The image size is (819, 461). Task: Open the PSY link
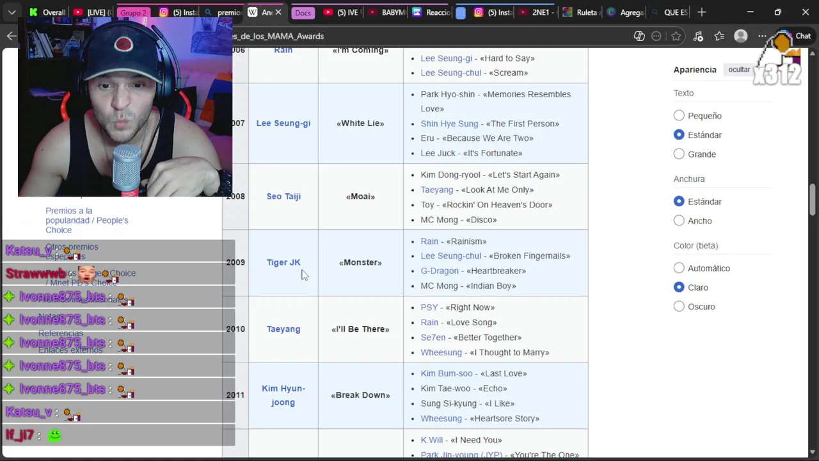click(x=429, y=307)
